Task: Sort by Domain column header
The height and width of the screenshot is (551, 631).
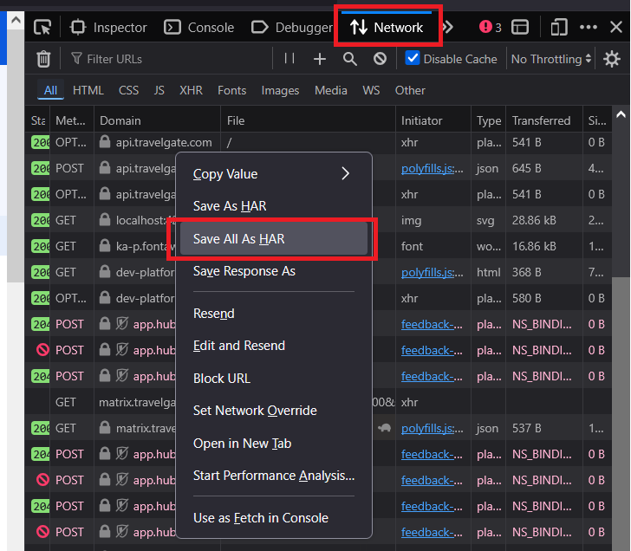Action: pyautogui.click(x=157, y=120)
